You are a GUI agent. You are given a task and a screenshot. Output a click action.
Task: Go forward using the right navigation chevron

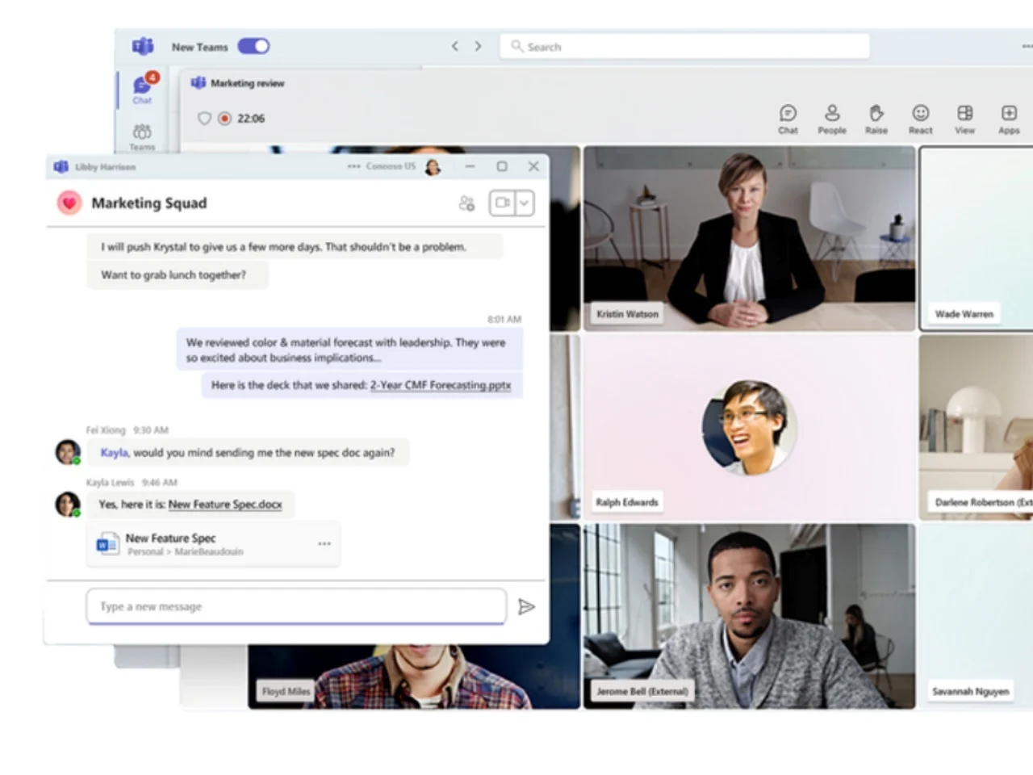point(478,46)
